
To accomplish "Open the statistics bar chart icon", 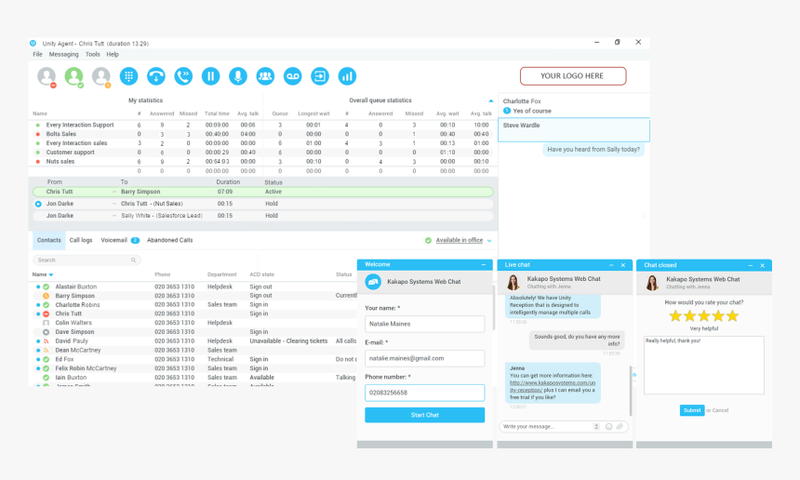I will click(347, 76).
